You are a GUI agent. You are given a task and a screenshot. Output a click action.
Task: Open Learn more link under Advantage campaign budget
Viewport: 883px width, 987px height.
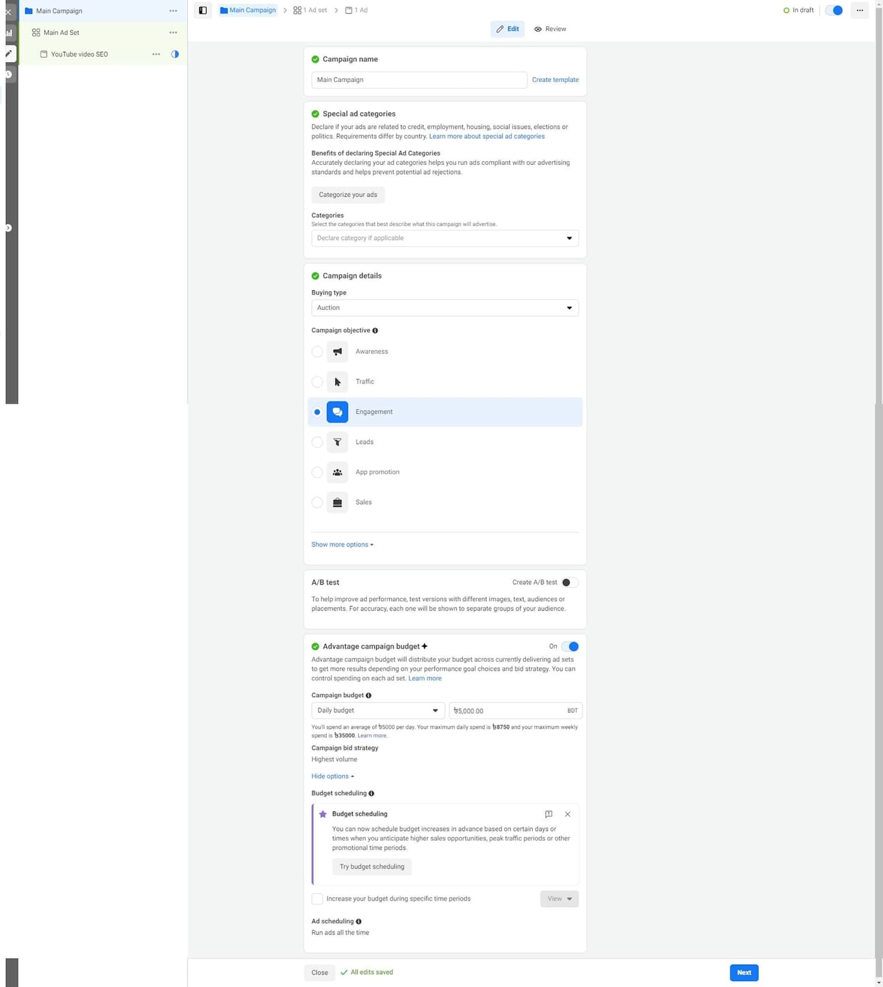(x=425, y=678)
